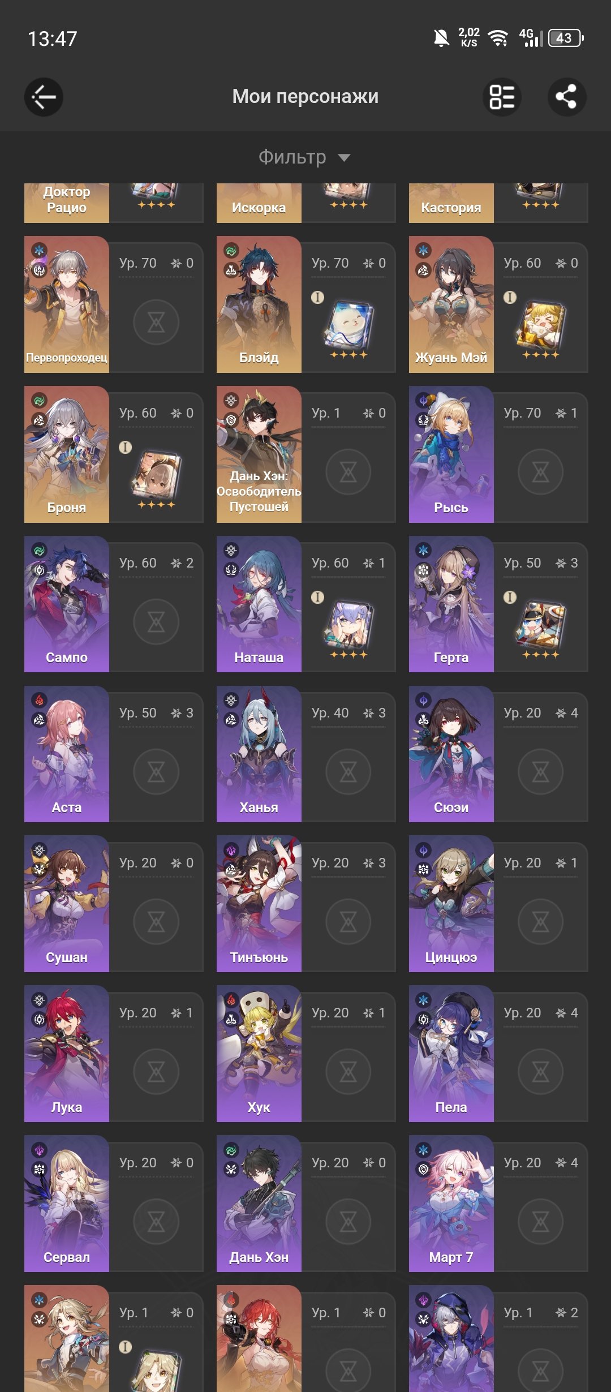The width and height of the screenshot is (611, 1392).
Task: Tap empty light cone slot for Первопроходец
Action: 156,323
